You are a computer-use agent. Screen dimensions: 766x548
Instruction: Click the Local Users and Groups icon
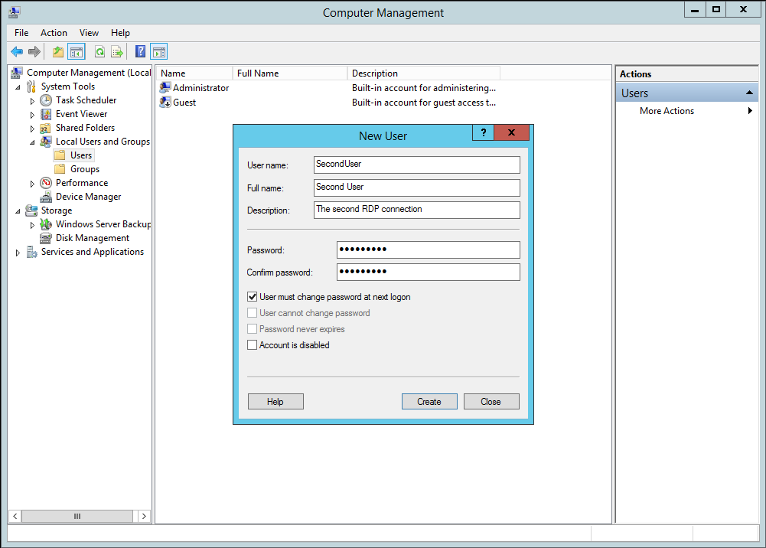46,142
